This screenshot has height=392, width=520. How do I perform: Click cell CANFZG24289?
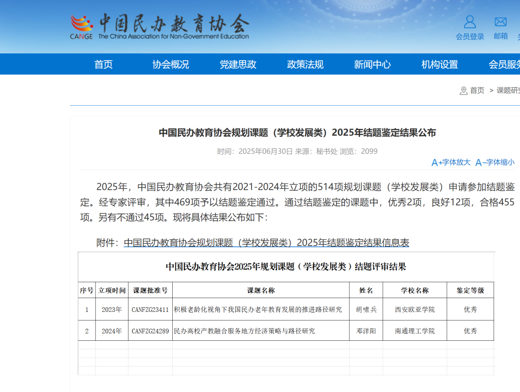pyautogui.click(x=150, y=331)
